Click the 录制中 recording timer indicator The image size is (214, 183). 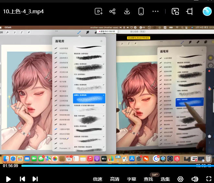(107, 31)
